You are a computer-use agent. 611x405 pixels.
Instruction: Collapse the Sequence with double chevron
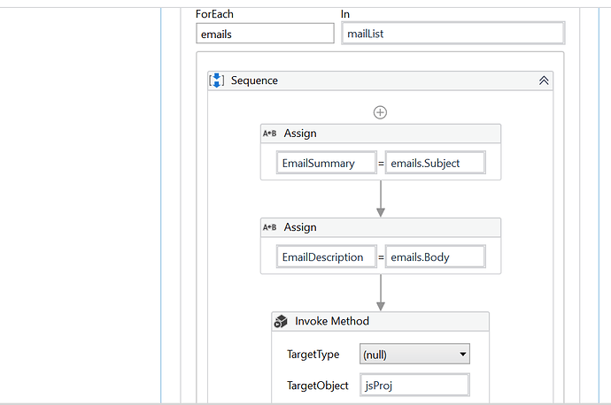544,80
